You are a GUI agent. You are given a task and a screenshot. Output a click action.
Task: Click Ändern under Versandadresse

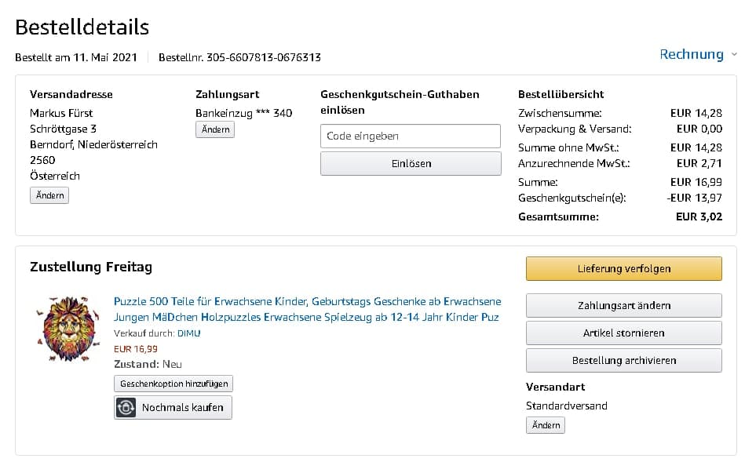point(49,195)
